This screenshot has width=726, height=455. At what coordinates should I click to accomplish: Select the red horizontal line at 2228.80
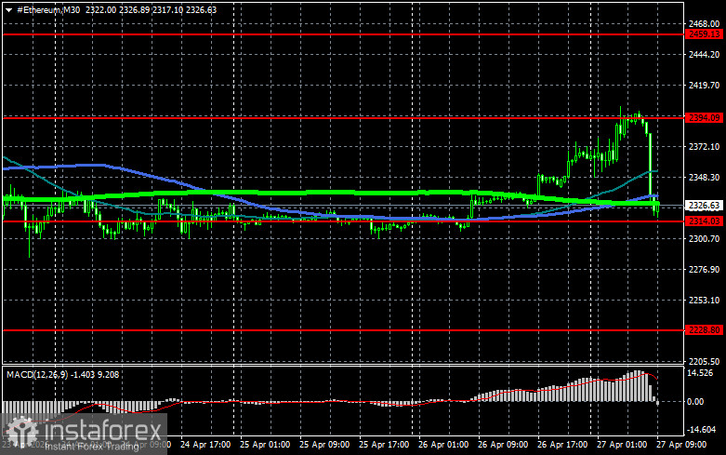coord(343,330)
